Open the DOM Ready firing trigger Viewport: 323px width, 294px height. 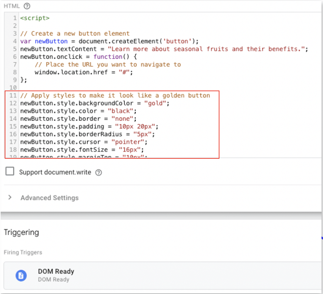point(163,276)
